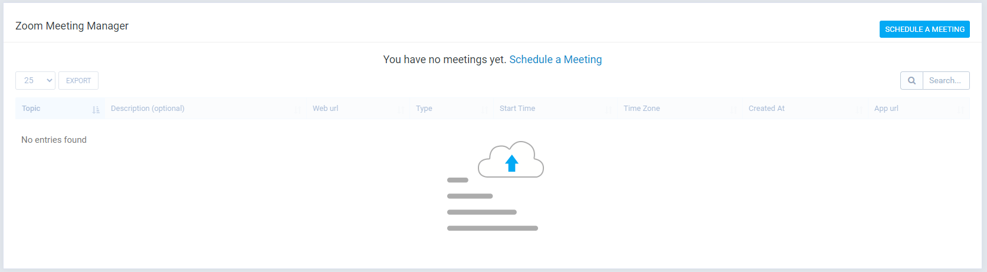Image resolution: width=987 pixels, height=272 pixels.
Task: Click the App url sort arrows
Action: click(x=961, y=110)
